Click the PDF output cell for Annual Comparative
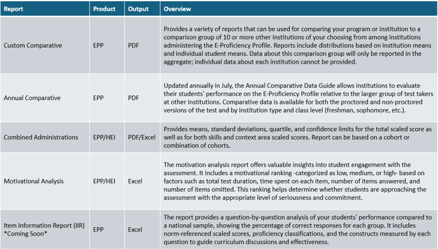 pos(134,98)
